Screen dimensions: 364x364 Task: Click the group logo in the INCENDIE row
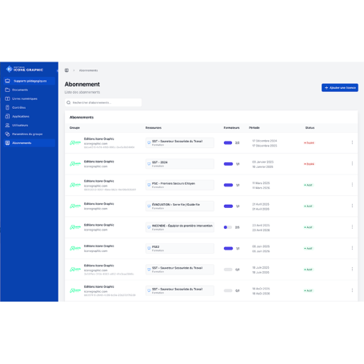[75, 227]
